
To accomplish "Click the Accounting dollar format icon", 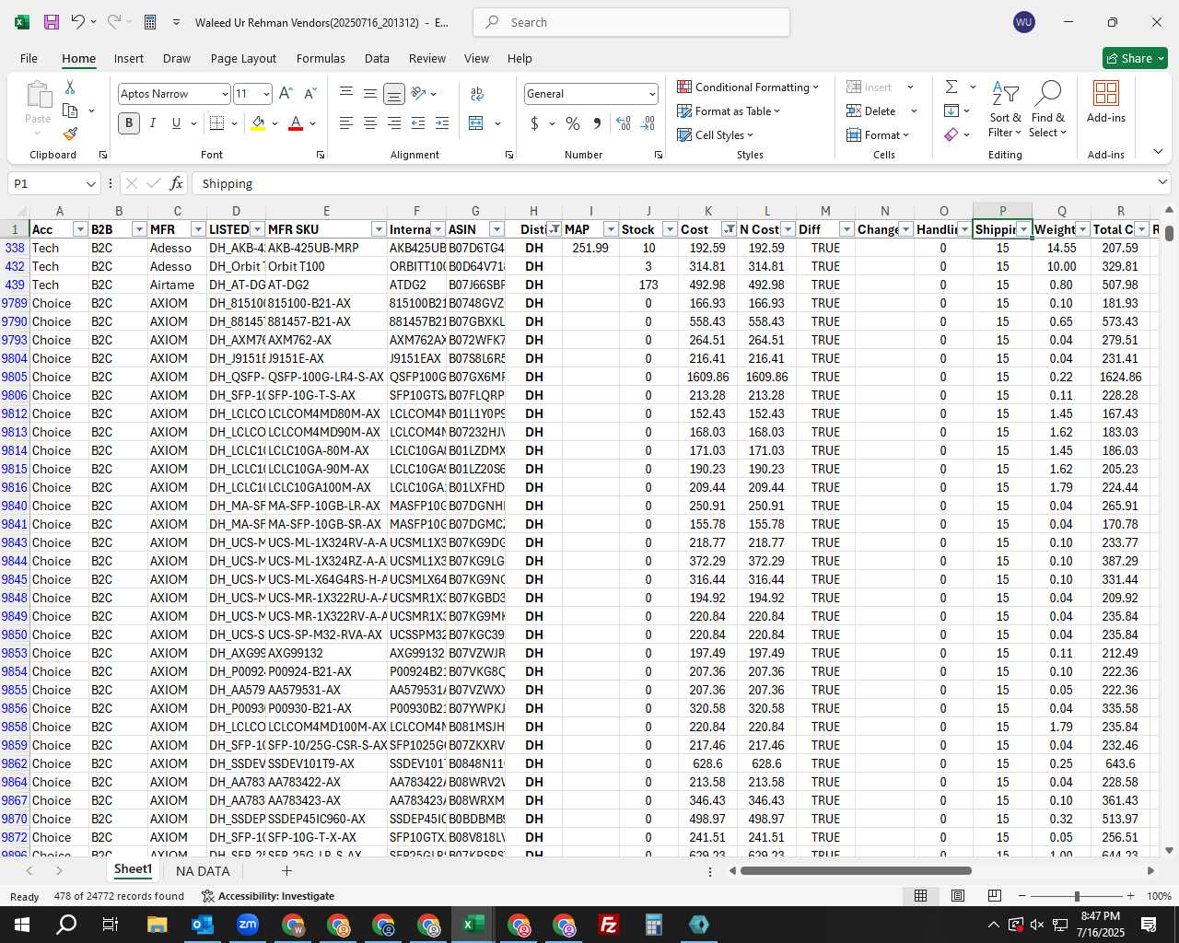I will (534, 123).
